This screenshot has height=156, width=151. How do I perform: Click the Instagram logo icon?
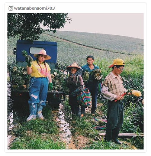(x=11, y=8)
